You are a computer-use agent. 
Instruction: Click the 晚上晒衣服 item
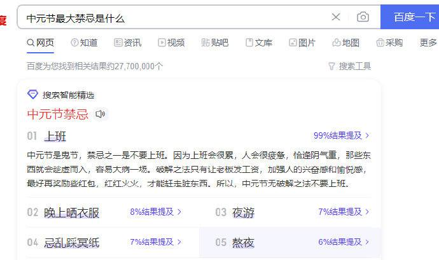[72, 213]
